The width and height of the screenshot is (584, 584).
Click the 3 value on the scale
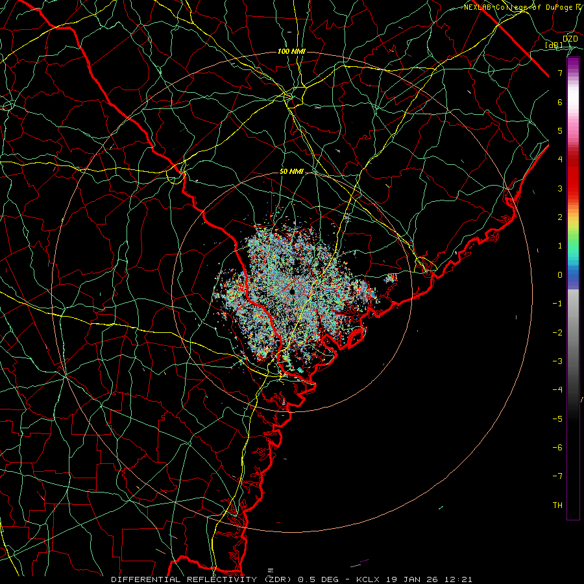tap(560, 188)
